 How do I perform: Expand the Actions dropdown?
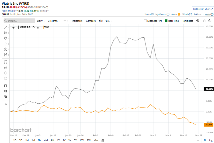pyautogui.click(x=199, y=14)
